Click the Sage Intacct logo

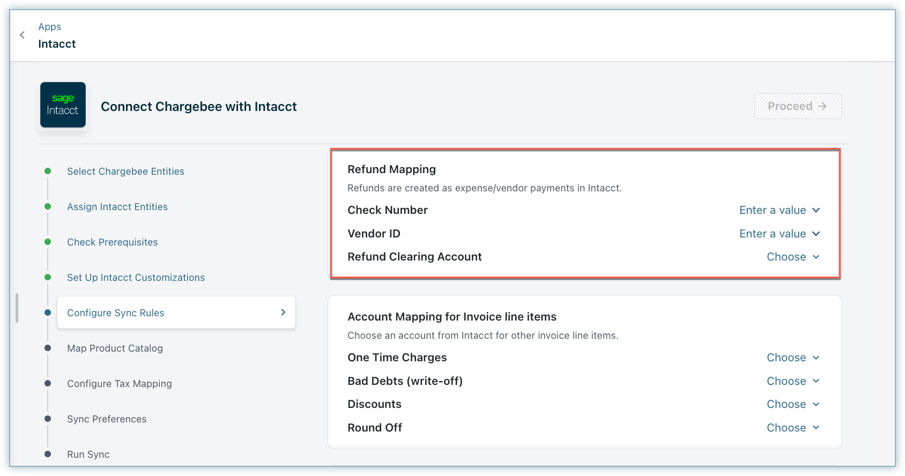pyautogui.click(x=63, y=105)
